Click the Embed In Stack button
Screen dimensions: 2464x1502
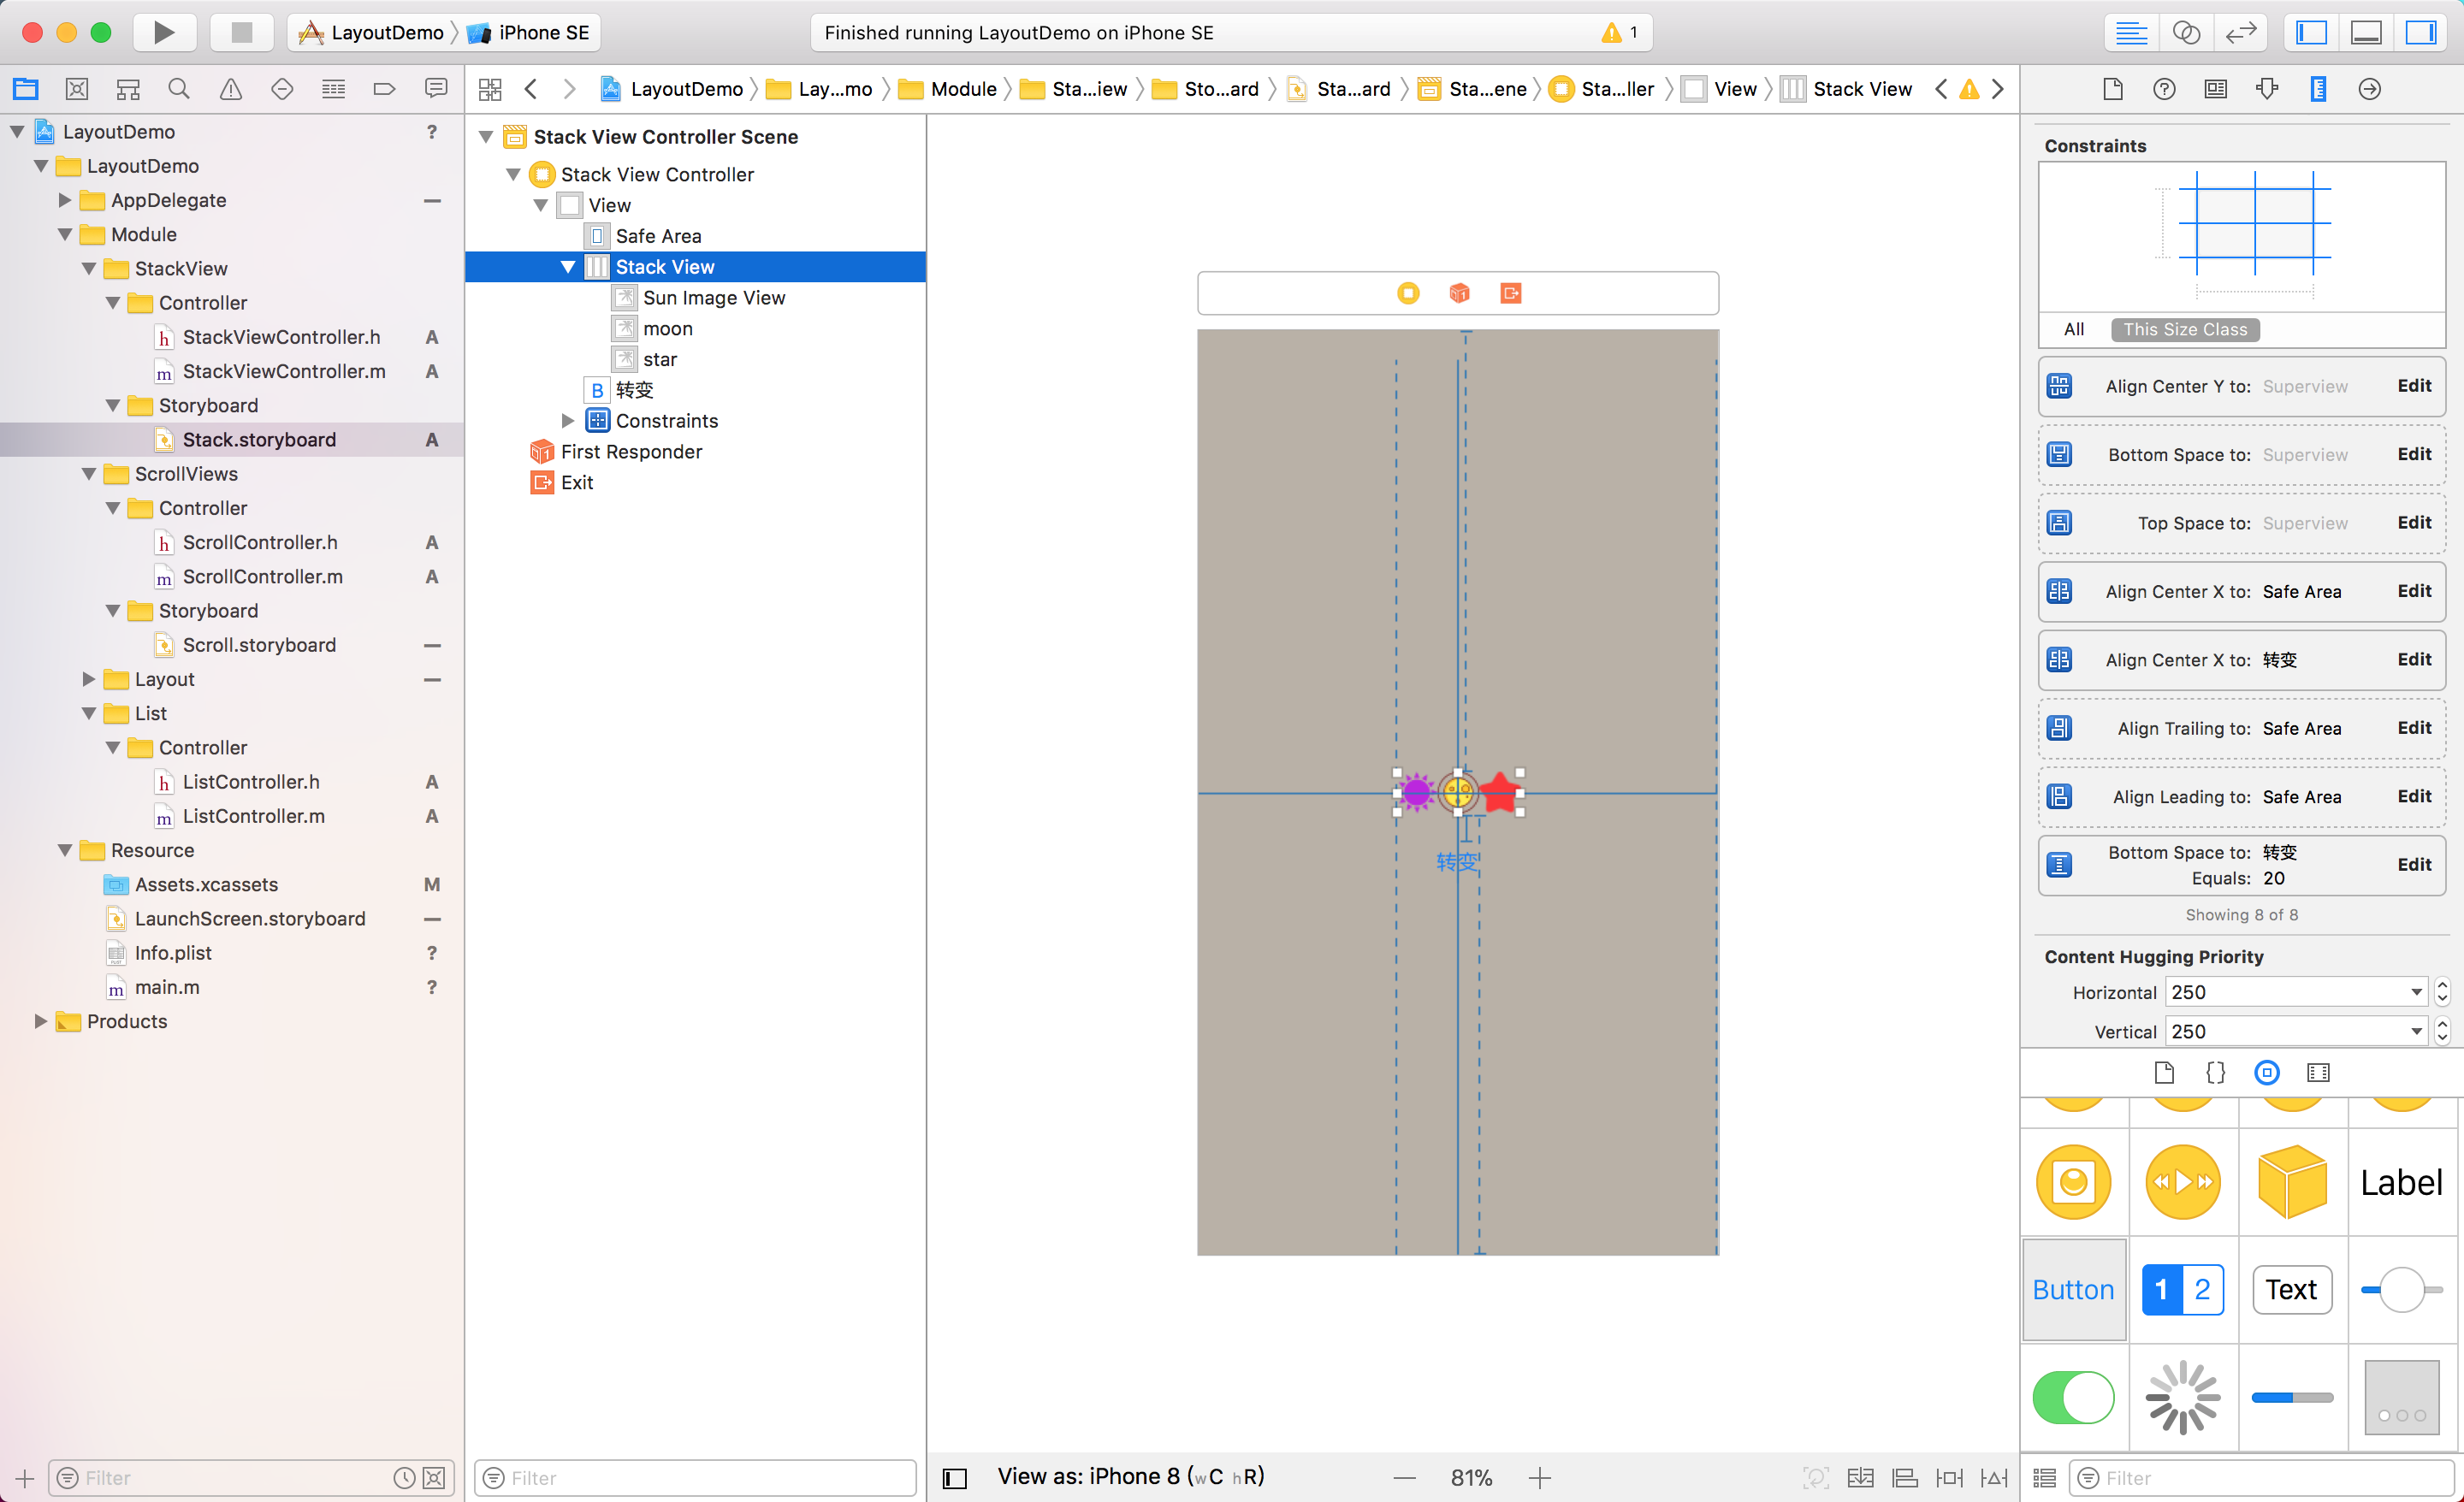1860,1478
